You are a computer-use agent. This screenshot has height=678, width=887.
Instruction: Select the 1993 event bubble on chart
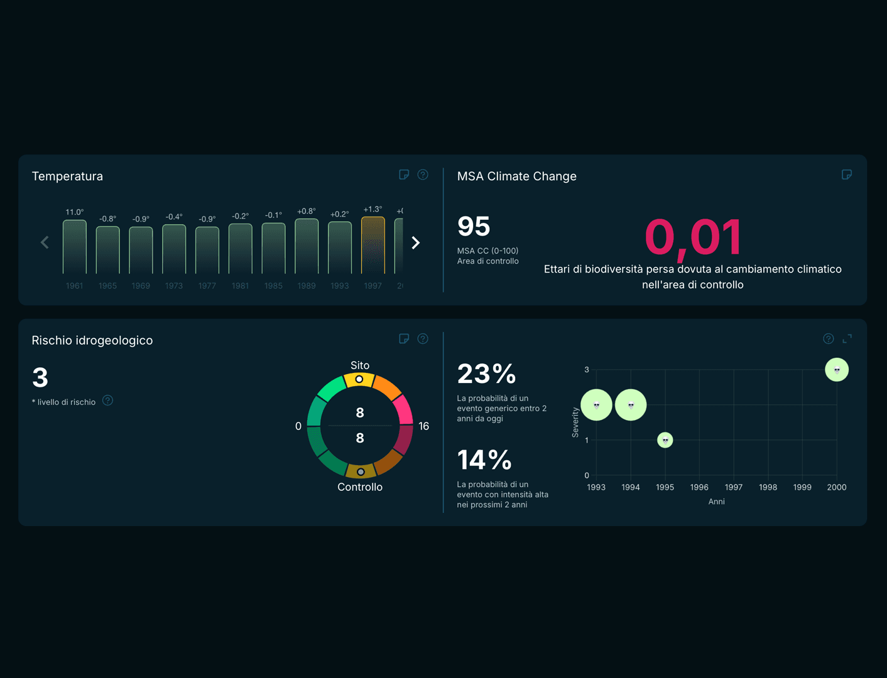[597, 405]
